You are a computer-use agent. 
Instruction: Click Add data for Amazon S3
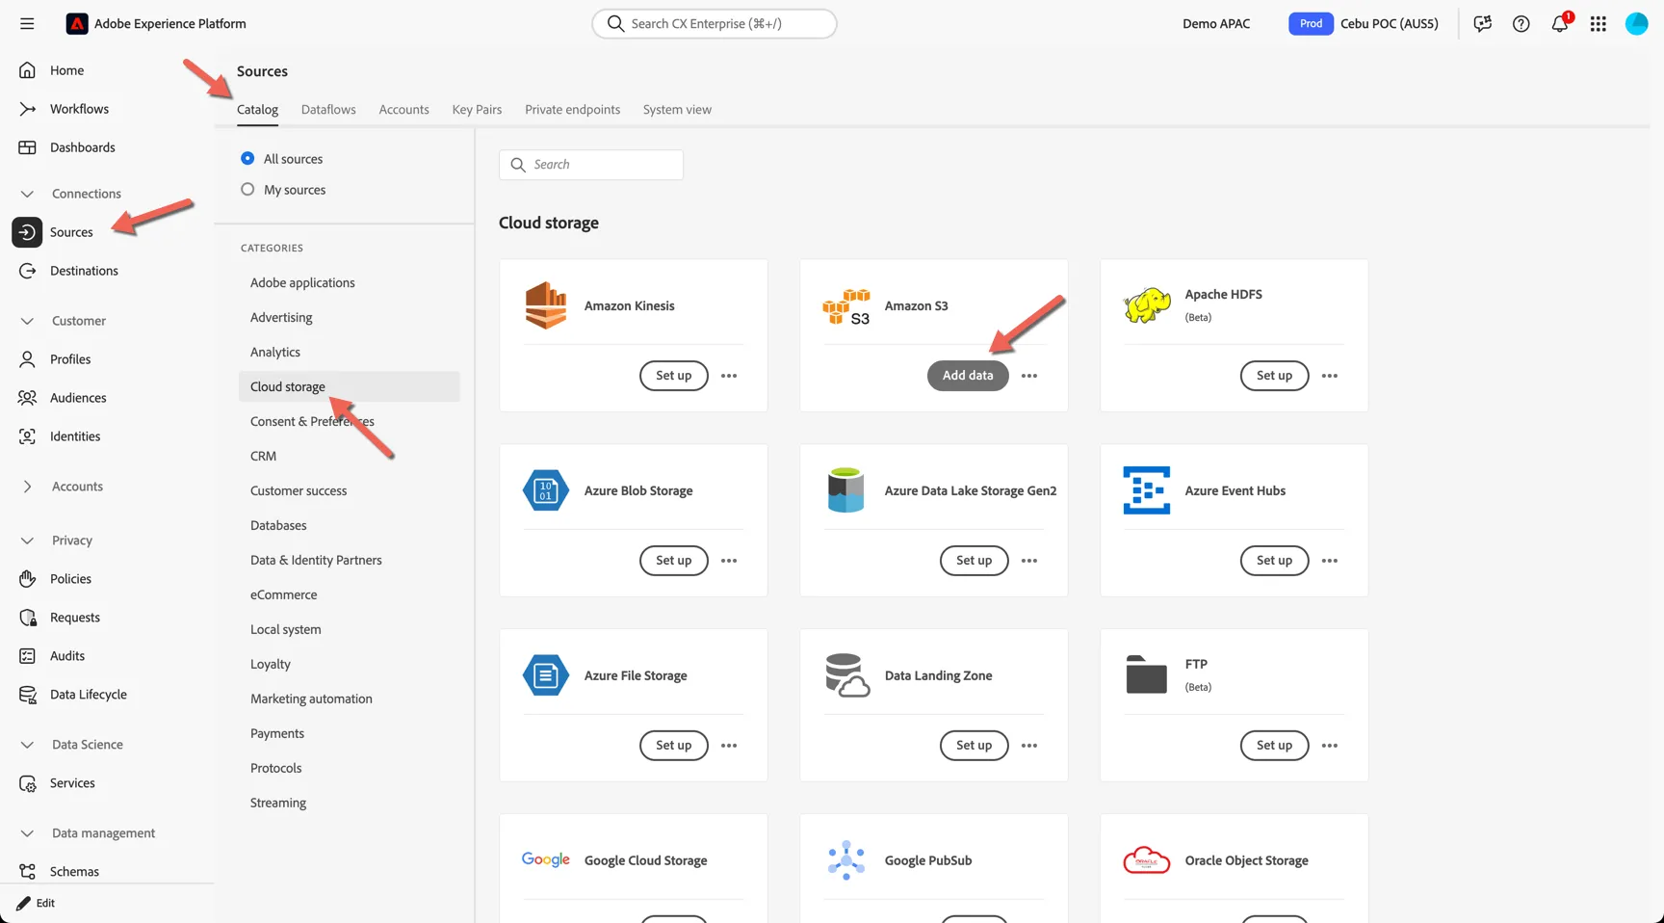coord(968,376)
